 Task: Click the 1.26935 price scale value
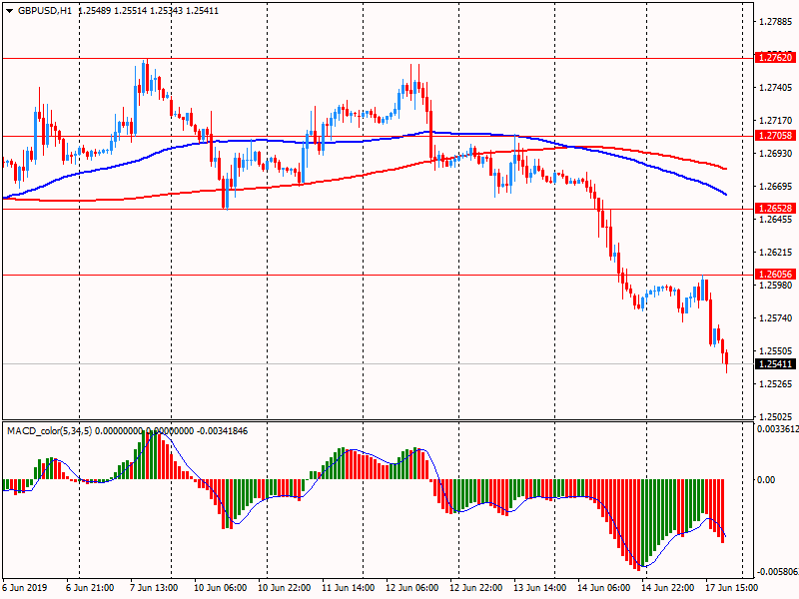(x=776, y=154)
